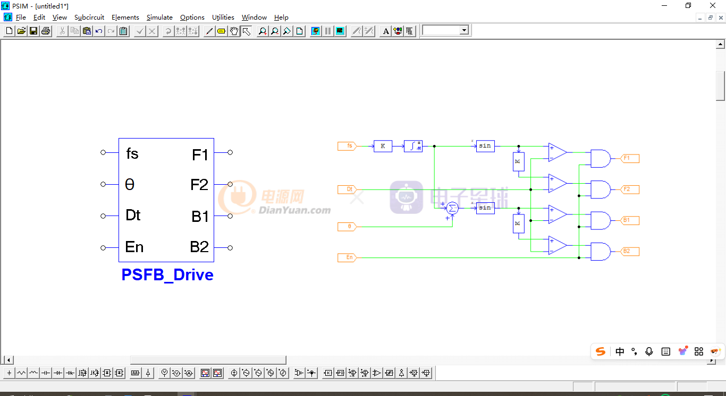Place a proportional K block

click(328, 373)
